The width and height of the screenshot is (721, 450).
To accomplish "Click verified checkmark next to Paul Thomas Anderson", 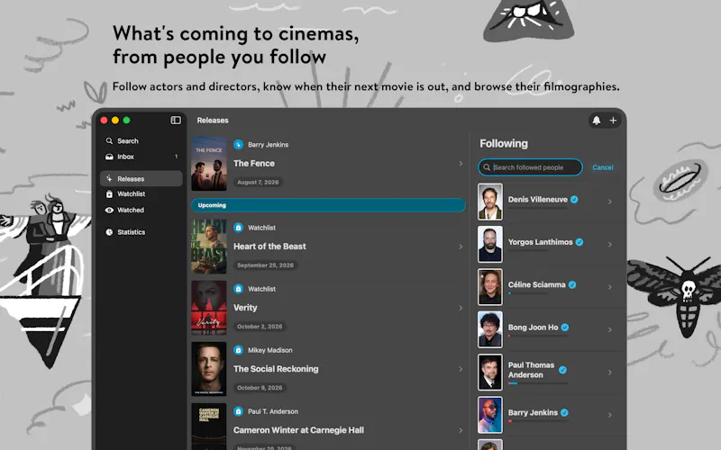I will 562,370.
